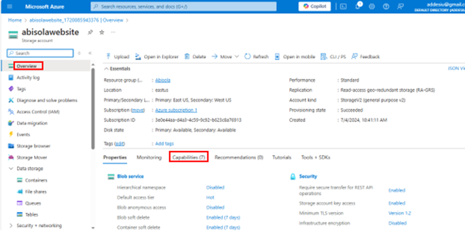Click Hierarchical namespace Disabled value
Viewport: 465px width, 251px height.
[215, 187]
